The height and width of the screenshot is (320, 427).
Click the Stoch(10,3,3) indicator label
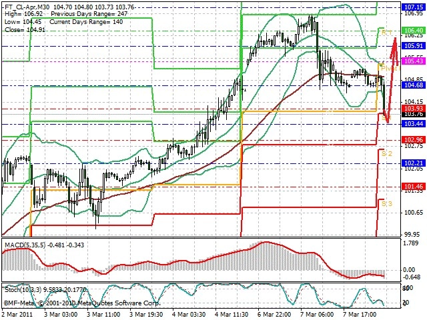[23, 289]
